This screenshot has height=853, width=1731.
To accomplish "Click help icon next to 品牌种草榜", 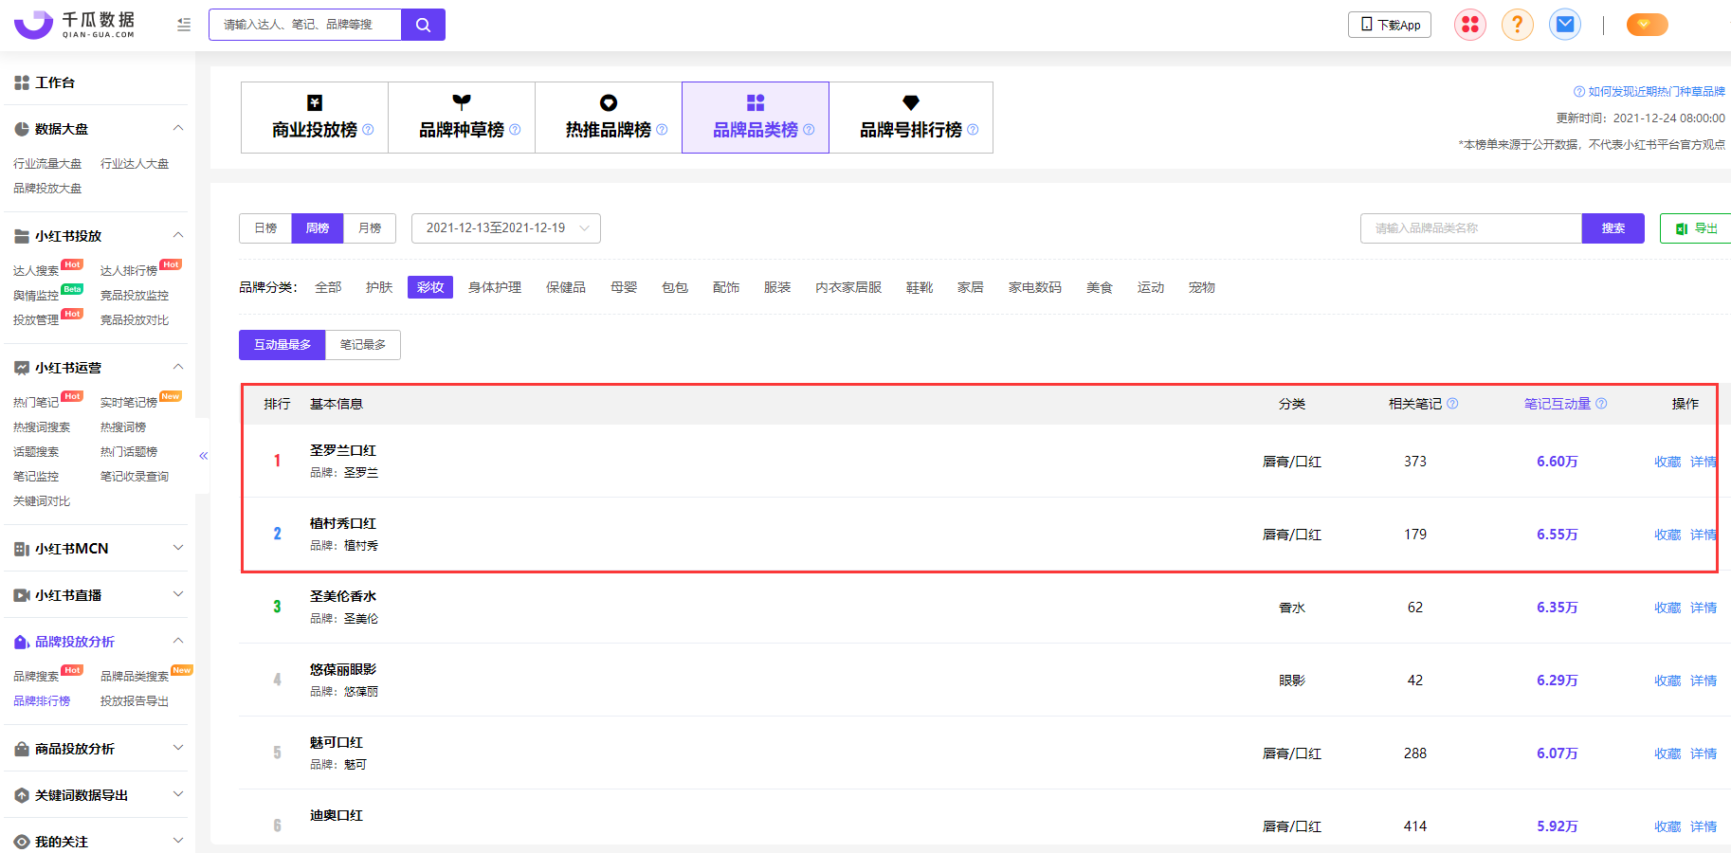I will click(515, 130).
